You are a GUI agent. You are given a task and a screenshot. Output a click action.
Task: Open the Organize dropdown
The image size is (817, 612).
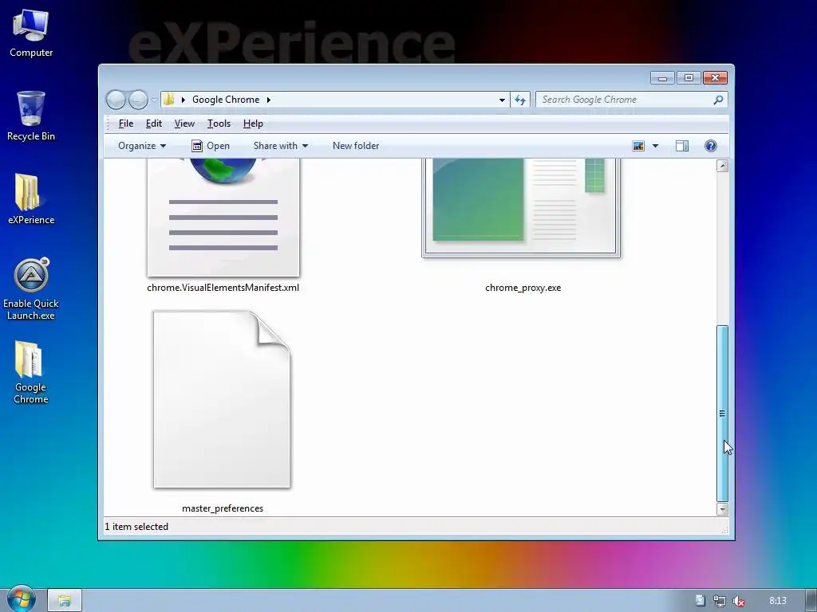(x=142, y=146)
